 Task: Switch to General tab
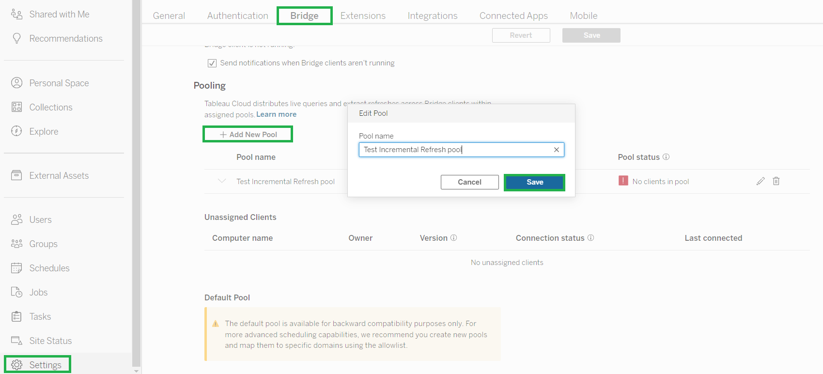tap(169, 16)
